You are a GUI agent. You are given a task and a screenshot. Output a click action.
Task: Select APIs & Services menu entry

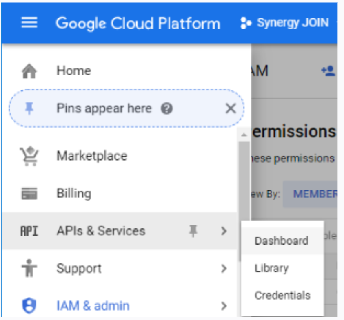click(x=119, y=231)
